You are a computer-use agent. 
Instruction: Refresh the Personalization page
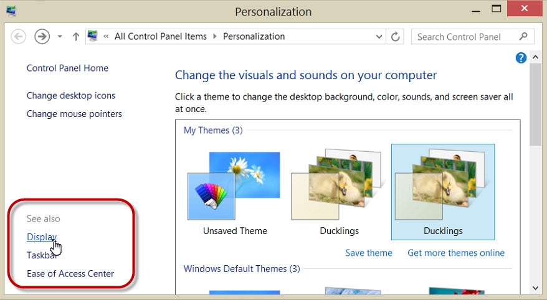tap(395, 37)
